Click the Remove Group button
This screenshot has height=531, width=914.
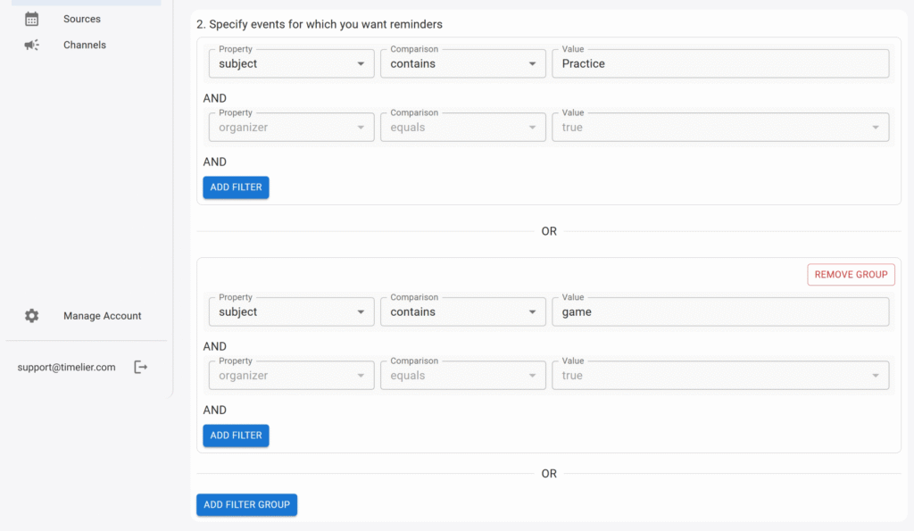point(851,275)
